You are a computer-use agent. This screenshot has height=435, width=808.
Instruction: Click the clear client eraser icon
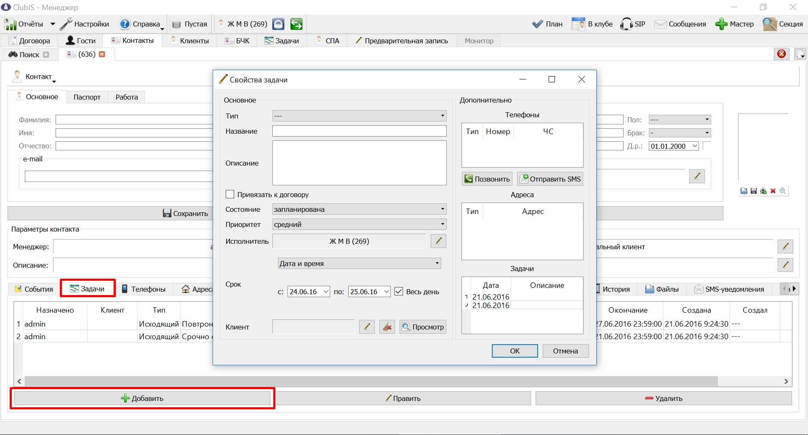click(387, 327)
